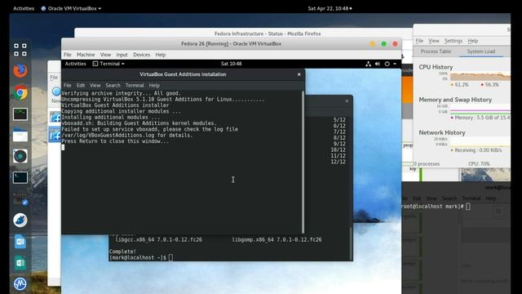The image size is (522, 294).
Task: Expand the guest system menu arrow
Action: pos(395,64)
